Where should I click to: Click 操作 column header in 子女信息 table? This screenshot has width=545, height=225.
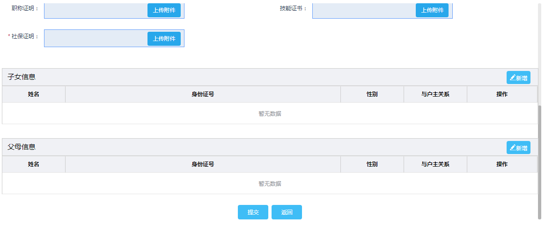(502, 94)
